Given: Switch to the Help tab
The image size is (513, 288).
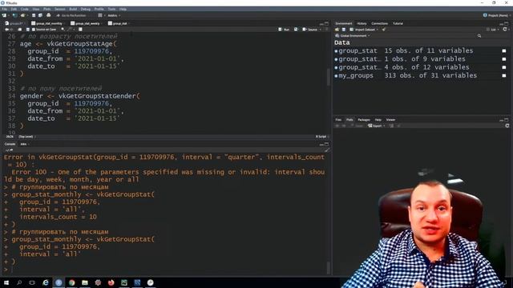Looking at the screenshot, I should [378, 120].
